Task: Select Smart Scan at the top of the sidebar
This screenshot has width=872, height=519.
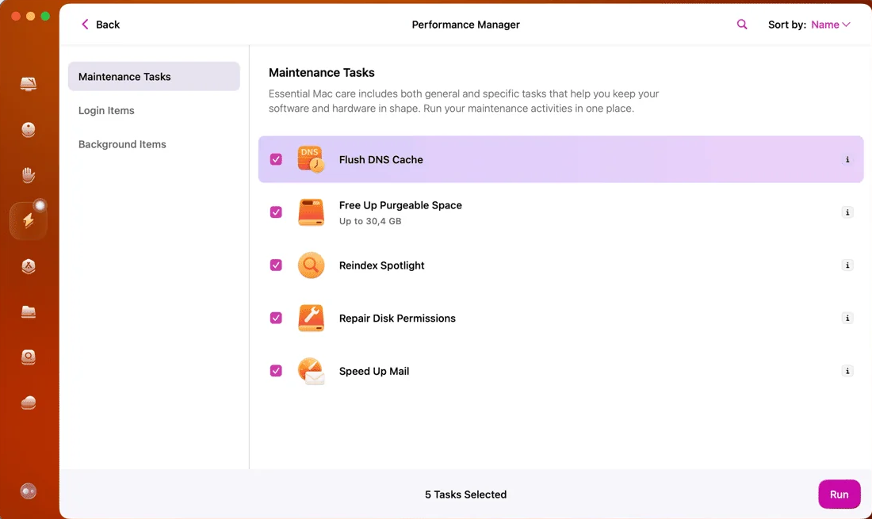Action: pyautogui.click(x=29, y=82)
